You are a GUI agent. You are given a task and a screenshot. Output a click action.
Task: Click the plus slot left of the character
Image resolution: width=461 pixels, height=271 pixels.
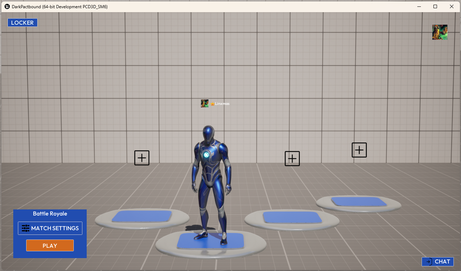142,158
